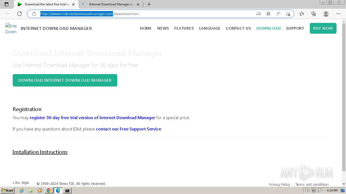Switch to the second Internet Download Manager tab
346x194 pixels.
tap(111, 4)
